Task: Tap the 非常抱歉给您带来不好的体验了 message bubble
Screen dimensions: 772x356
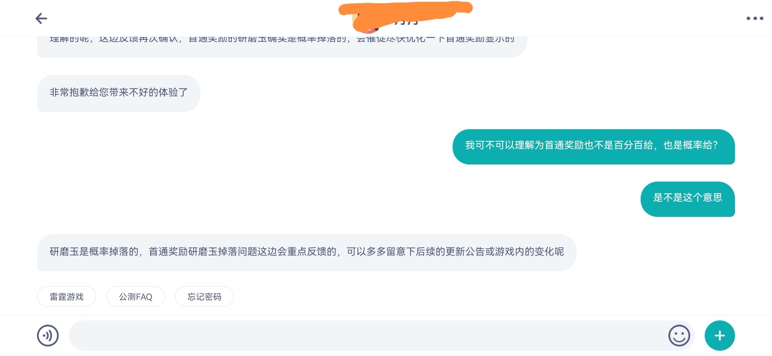Action: 119,93
